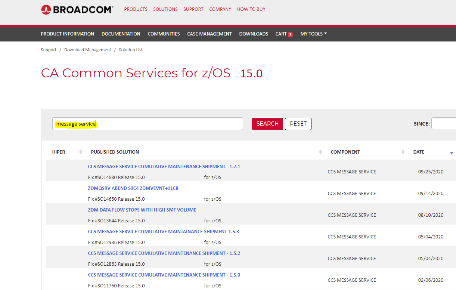
Task: Open ZDMQSRV ABEND S0C4 solution link
Action: tap(133, 188)
